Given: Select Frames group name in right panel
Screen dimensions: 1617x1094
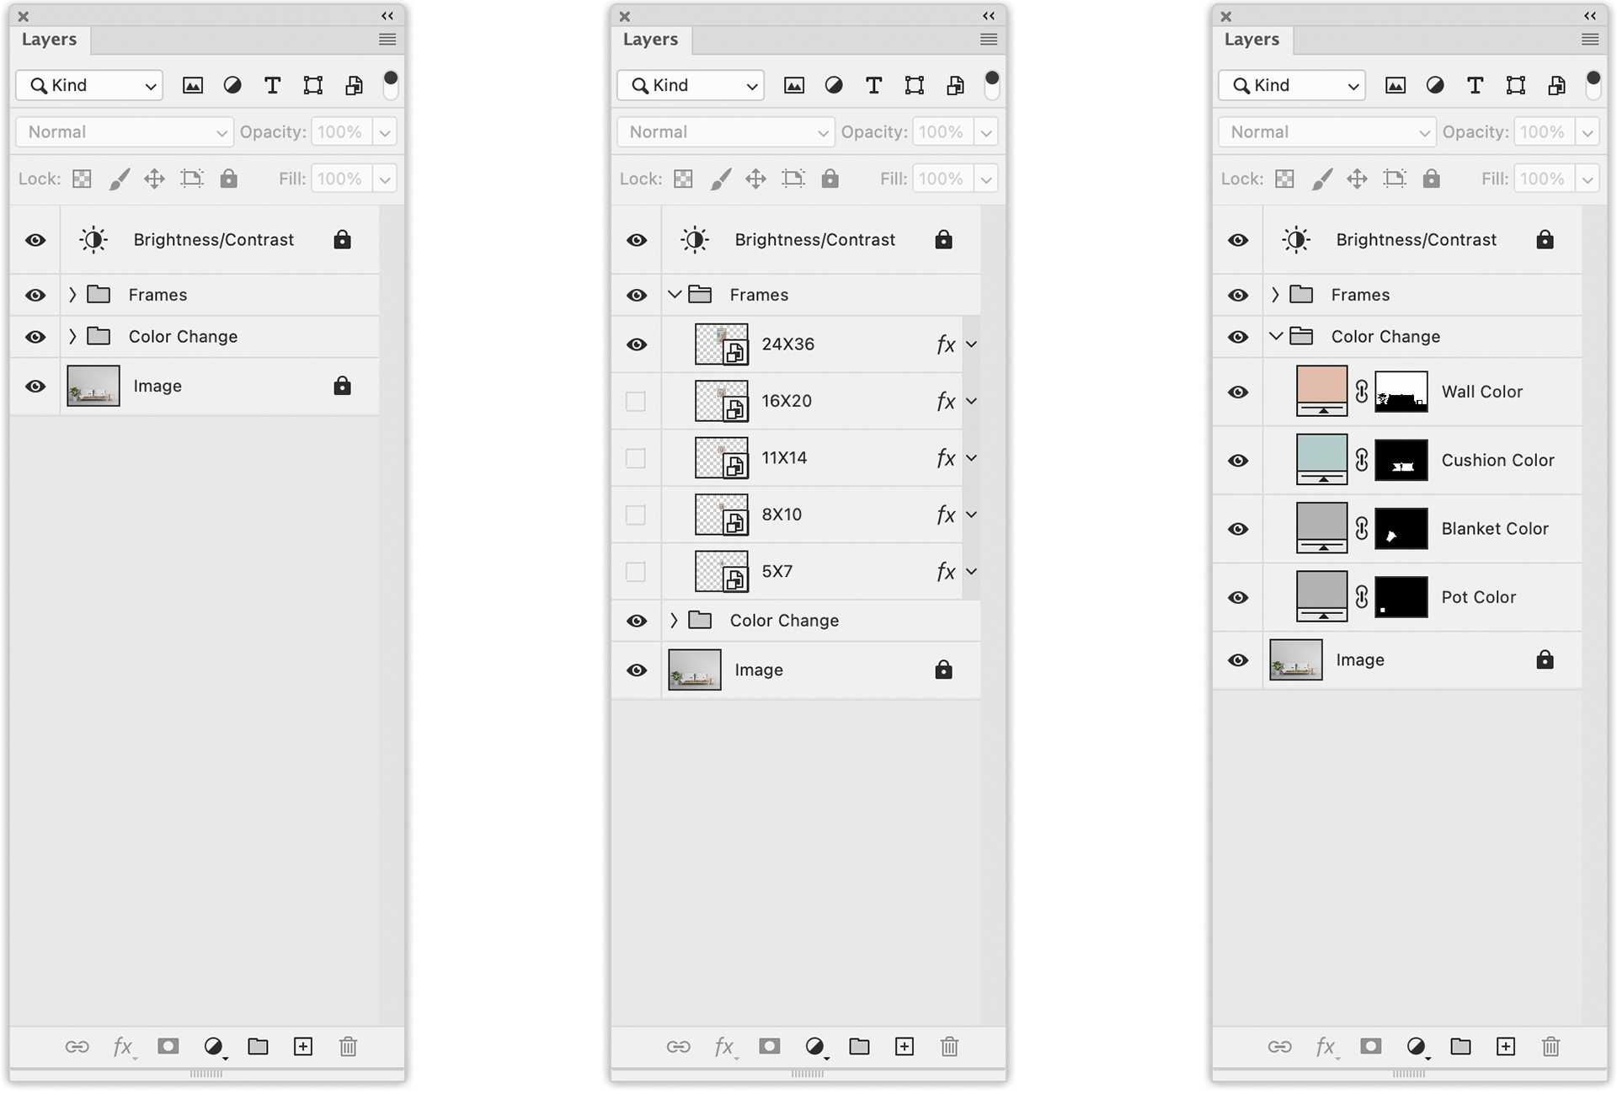Looking at the screenshot, I should 1360,295.
